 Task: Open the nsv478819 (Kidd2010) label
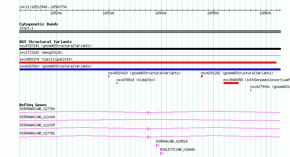pos(136,80)
